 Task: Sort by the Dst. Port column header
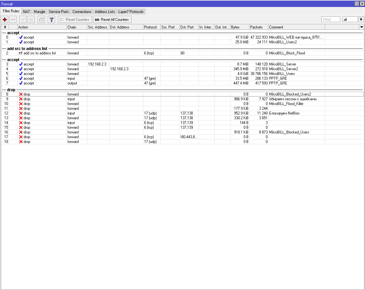tap(189, 27)
